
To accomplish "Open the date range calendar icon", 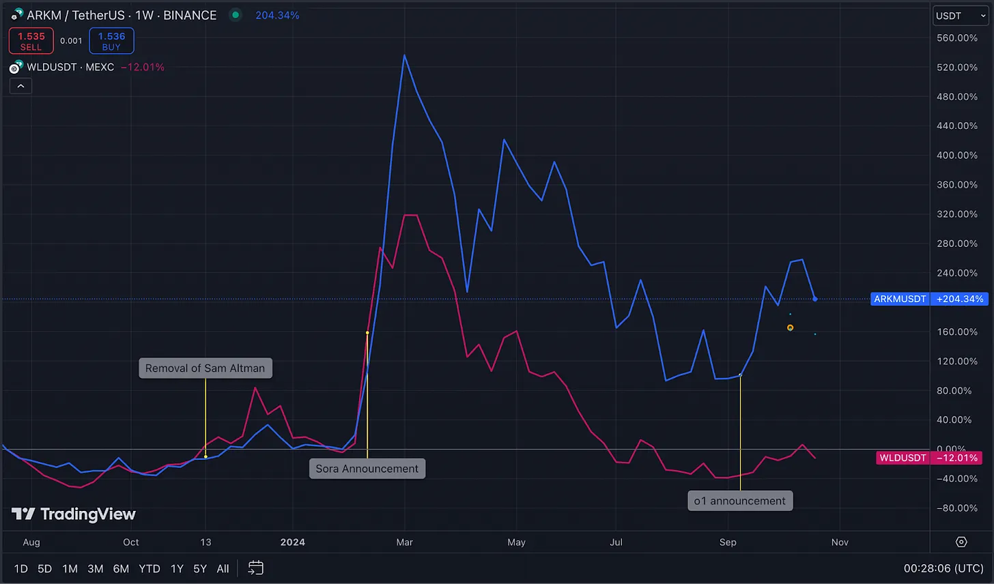I will click(255, 568).
